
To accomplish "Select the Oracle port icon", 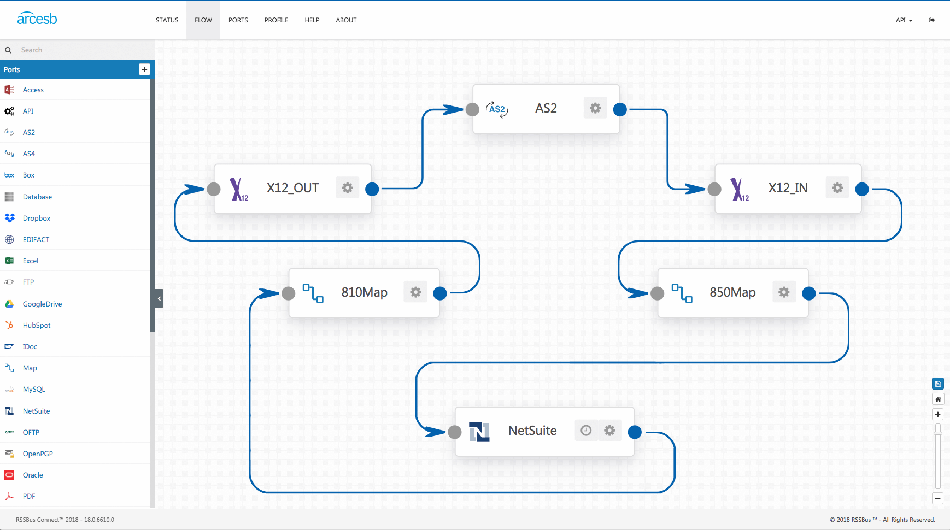I will [9, 475].
